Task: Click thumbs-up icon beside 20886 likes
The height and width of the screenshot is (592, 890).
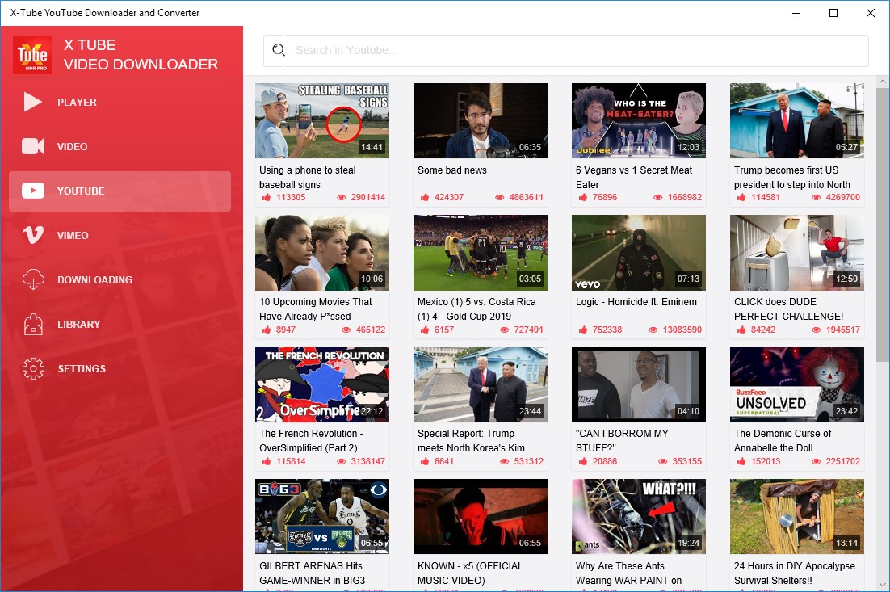Action: click(583, 461)
